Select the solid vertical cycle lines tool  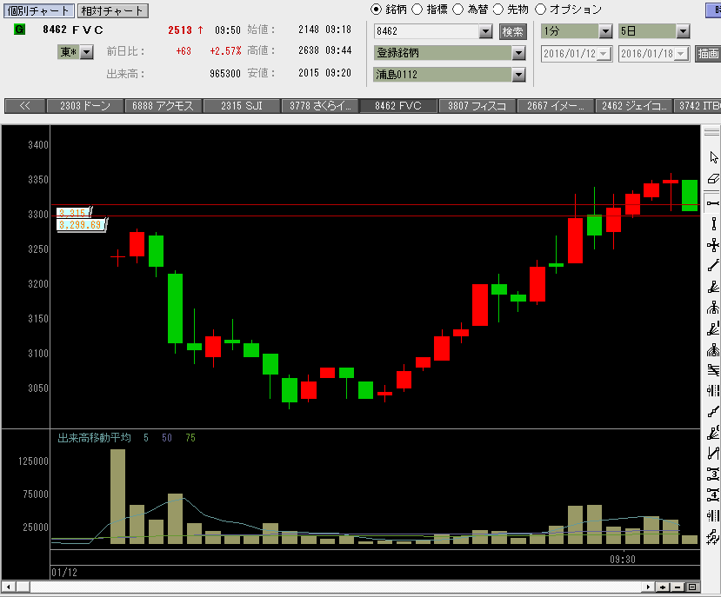click(x=713, y=515)
